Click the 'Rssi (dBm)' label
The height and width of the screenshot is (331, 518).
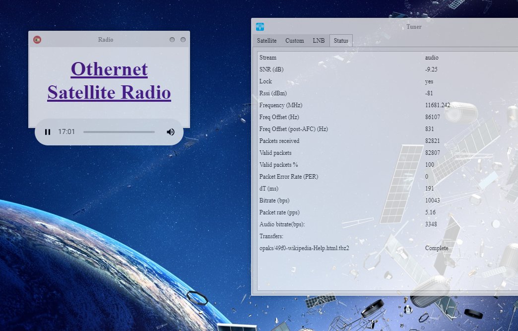pos(273,93)
